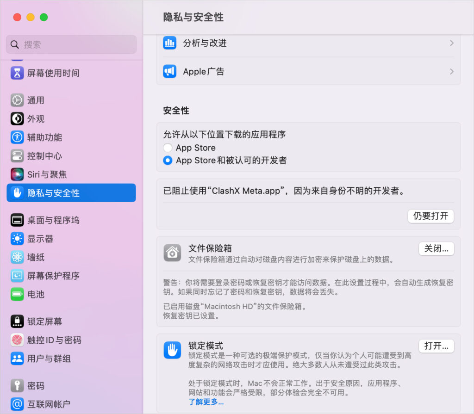Select 互联网帐户 in the sidebar
Image resolution: width=474 pixels, height=414 pixels.
(16, 404)
